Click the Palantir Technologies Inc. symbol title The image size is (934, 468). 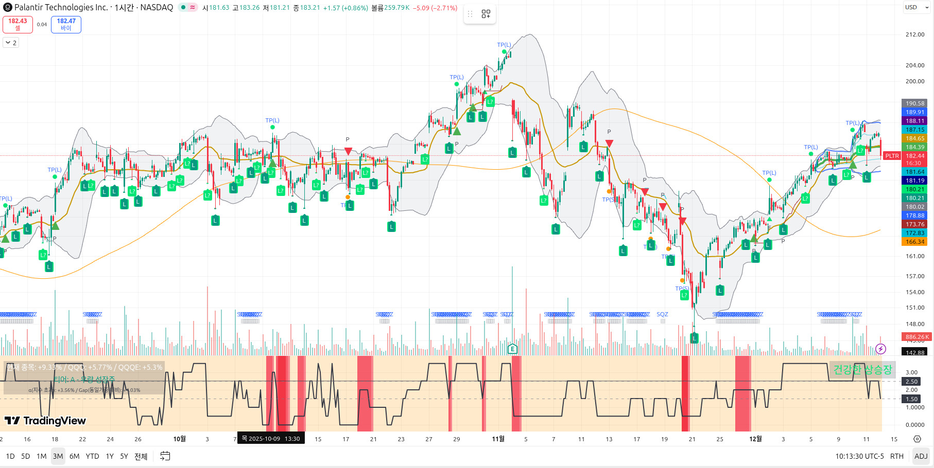(61, 7)
